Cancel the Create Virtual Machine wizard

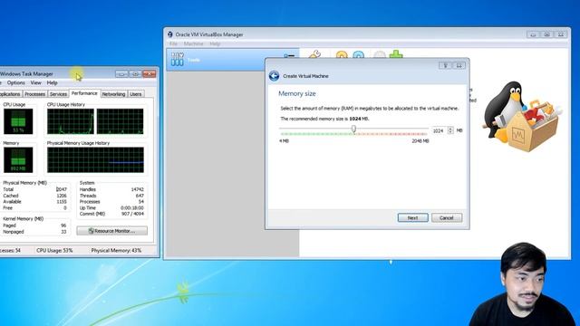(447, 217)
